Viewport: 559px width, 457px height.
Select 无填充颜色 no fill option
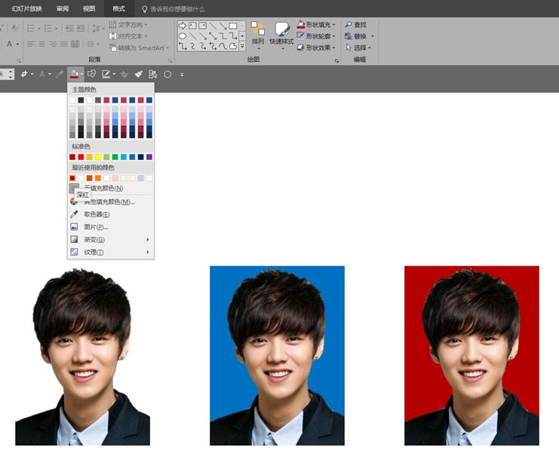click(x=104, y=188)
